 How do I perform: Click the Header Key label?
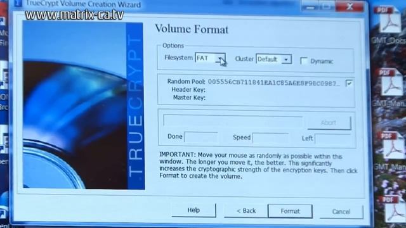coord(188,90)
